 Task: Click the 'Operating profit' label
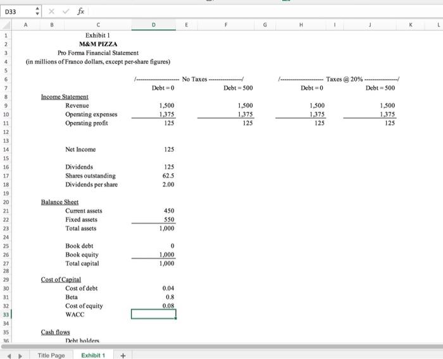(x=87, y=123)
